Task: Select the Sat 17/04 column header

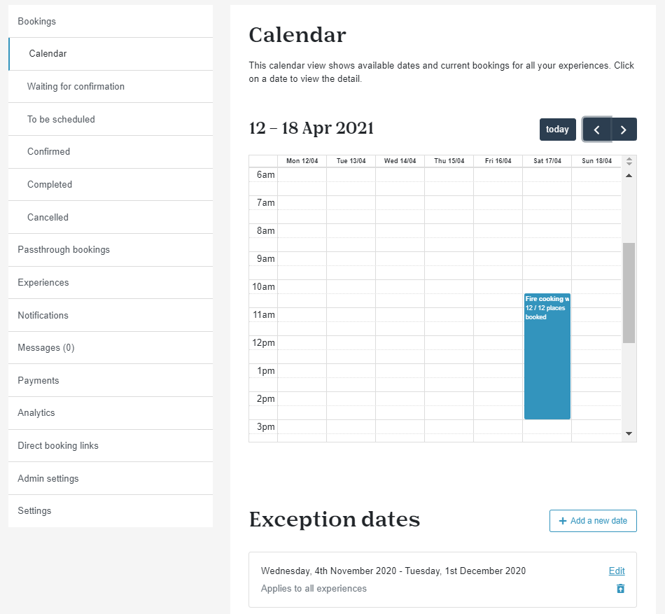Action: (547, 161)
